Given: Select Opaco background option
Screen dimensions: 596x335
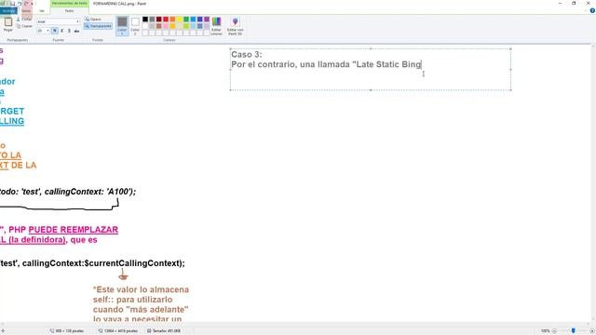Looking at the screenshot, I should click(93, 19).
